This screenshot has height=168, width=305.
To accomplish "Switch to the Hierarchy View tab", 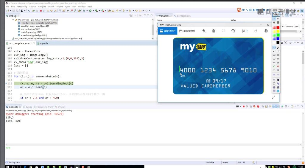I will click(x=43, y=107).
